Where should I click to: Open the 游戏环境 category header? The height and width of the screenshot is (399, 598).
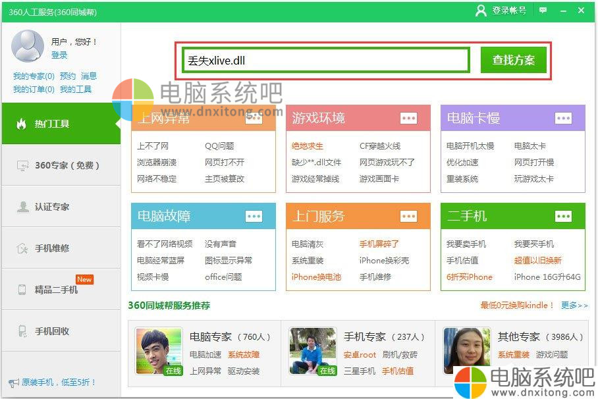pos(358,119)
